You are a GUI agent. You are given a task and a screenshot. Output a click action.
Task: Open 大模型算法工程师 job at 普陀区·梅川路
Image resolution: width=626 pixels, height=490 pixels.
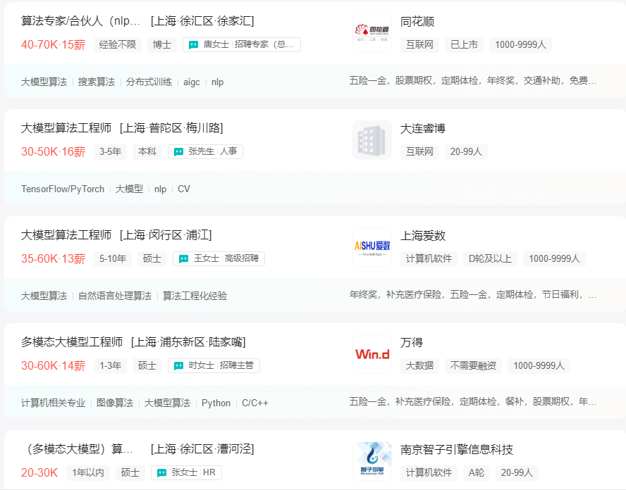coord(66,128)
